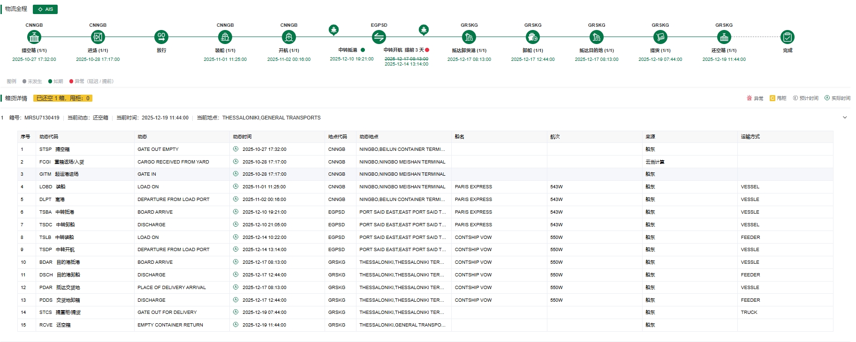Select the EMPTY CONTAINER RETURN cell
Image resolution: width=856 pixels, height=342 pixels.
click(182, 325)
